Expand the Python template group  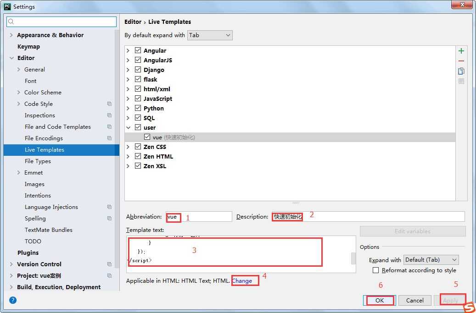128,108
